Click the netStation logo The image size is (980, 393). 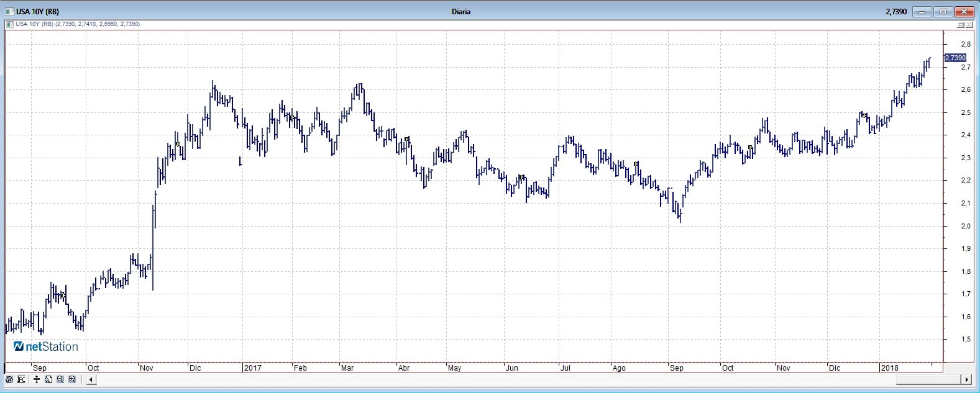pyautogui.click(x=46, y=346)
